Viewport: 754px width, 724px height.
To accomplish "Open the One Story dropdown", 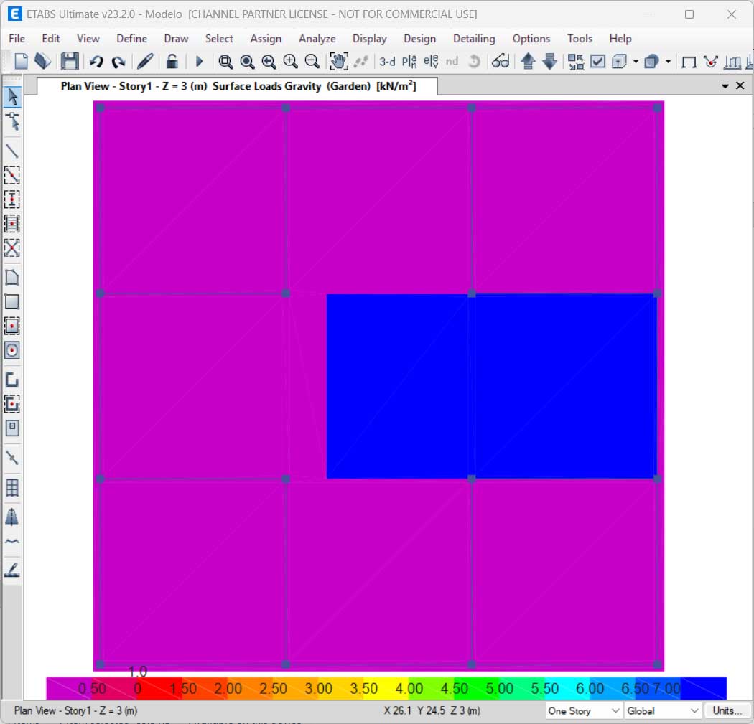I will click(x=583, y=711).
